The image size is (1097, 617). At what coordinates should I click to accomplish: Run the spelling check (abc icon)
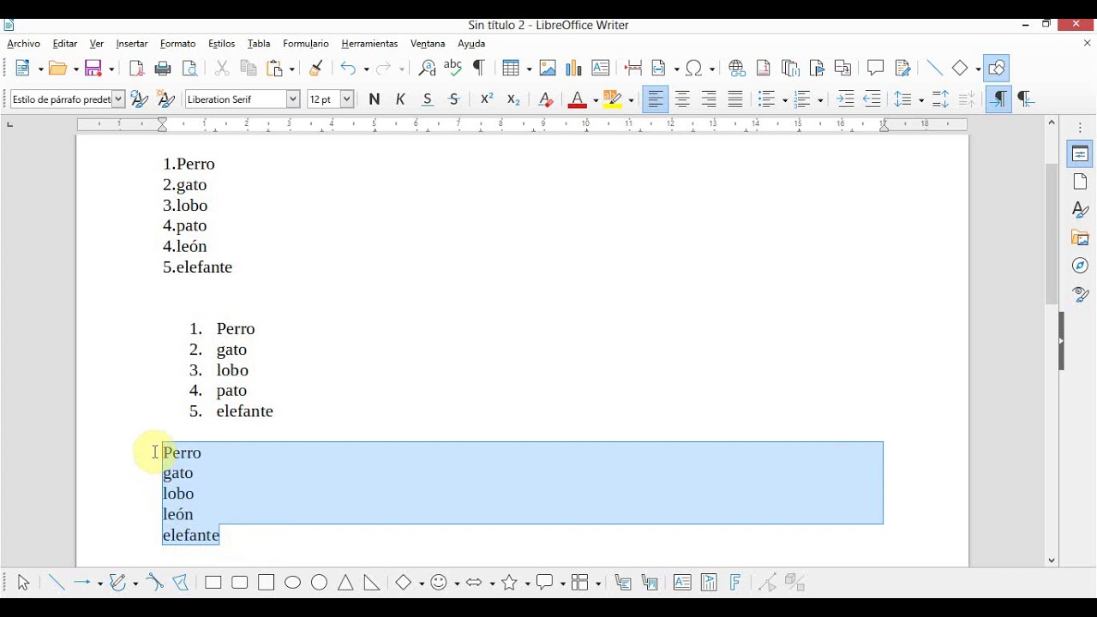click(x=453, y=69)
